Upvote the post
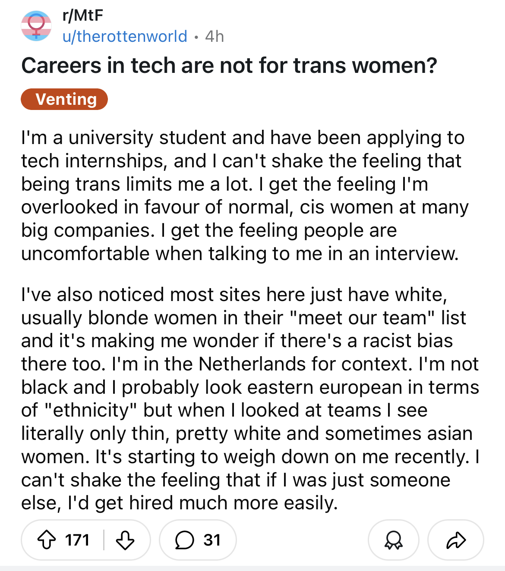 (x=47, y=540)
